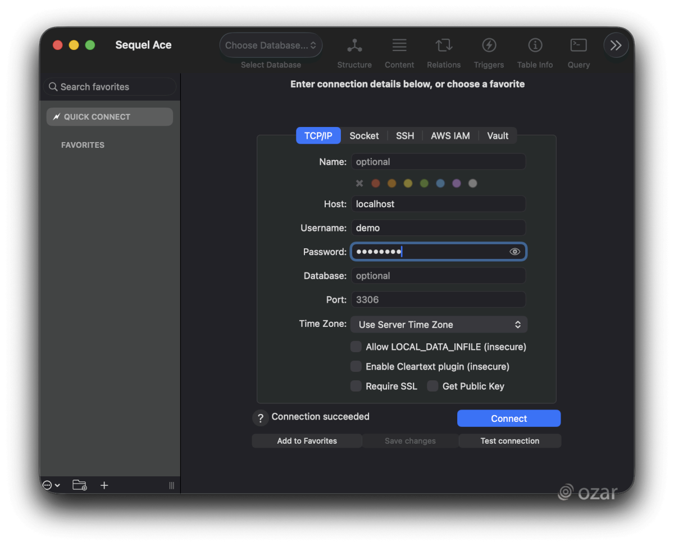The width and height of the screenshot is (674, 546).
Task: Click the Connect button
Action: click(509, 418)
